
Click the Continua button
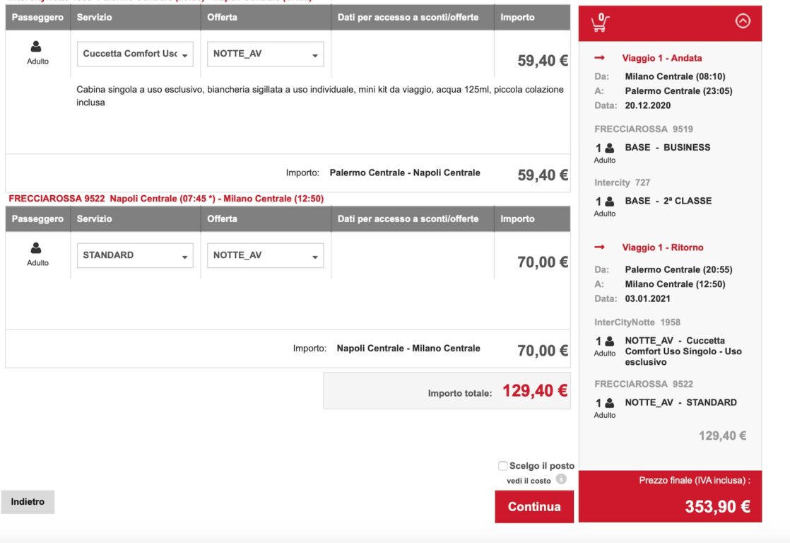tap(534, 507)
